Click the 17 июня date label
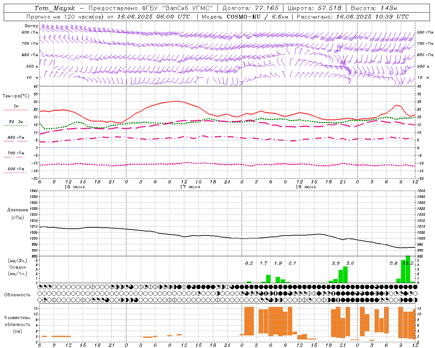435x348 pixels. tap(190, 187)
